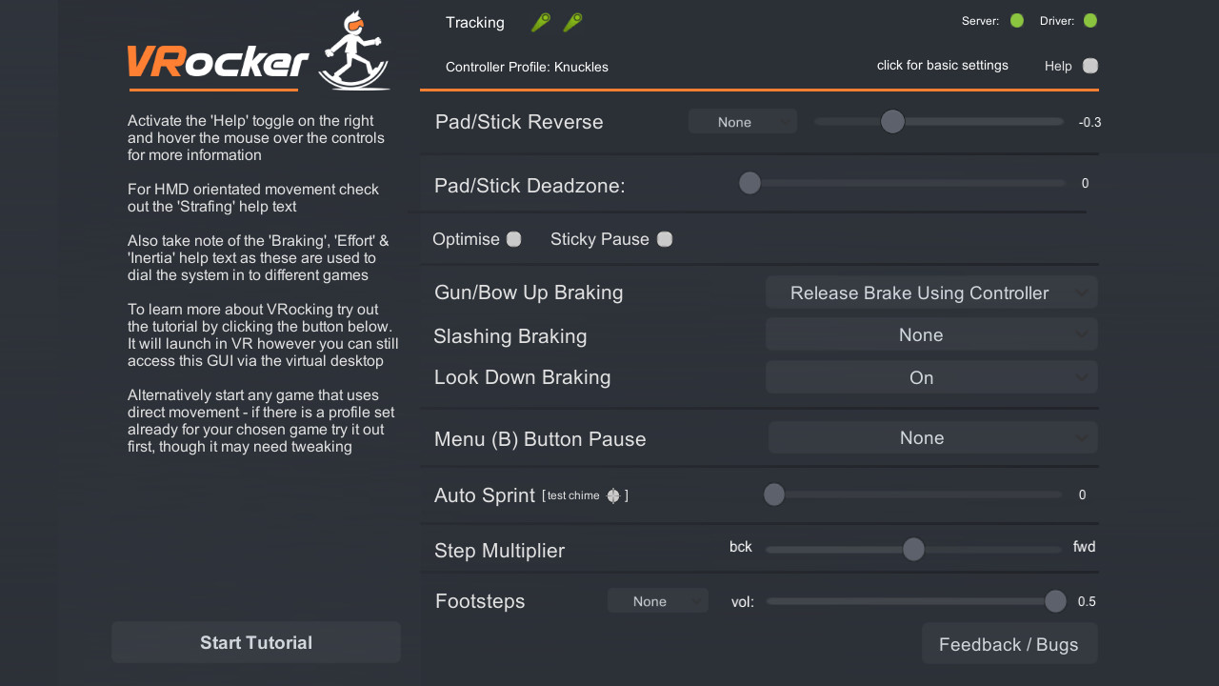Open the Feedback / Bugs form
Screen dimensions: 1219x686
(x=1009, y=643)
